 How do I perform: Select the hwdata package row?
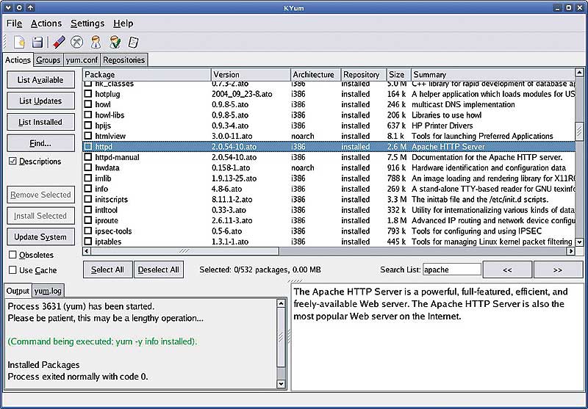329,168
